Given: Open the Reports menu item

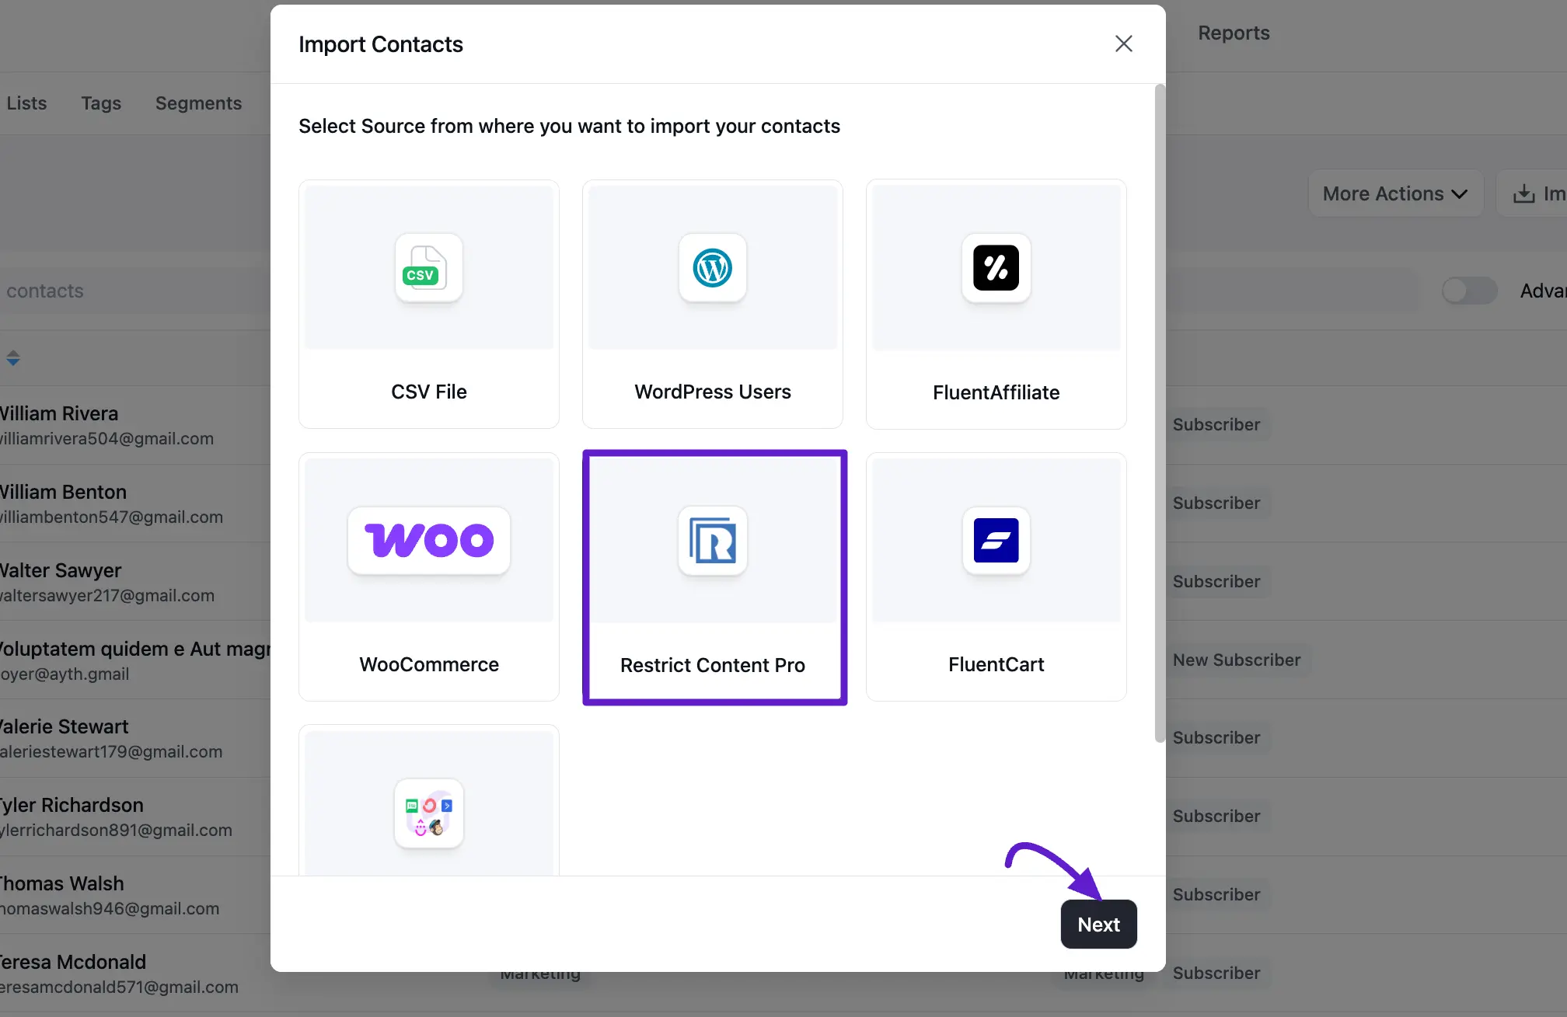Looking at the screenshot, I should [x=1234, y=33].
